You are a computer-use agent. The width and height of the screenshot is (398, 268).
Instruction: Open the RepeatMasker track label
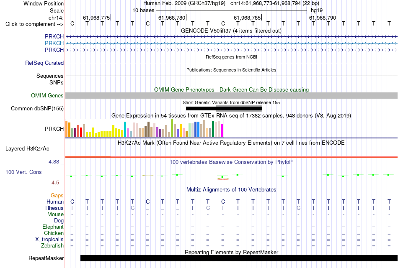point(46,258)
